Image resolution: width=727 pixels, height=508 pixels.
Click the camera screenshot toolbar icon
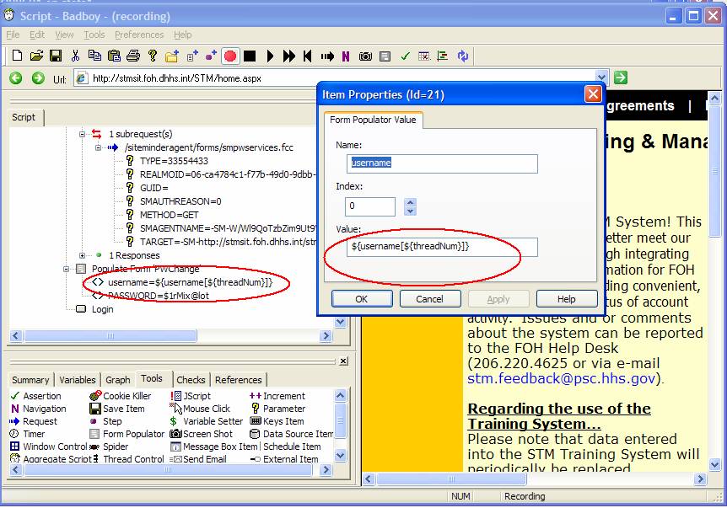[x=365, y=56]
